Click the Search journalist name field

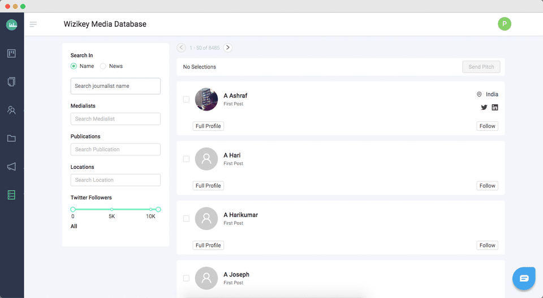coord(115,86)
